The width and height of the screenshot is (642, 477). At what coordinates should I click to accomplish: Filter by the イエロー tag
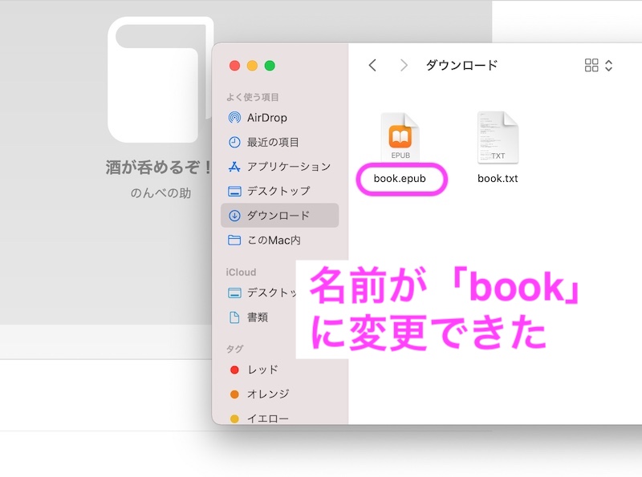[x=267, y=418]
